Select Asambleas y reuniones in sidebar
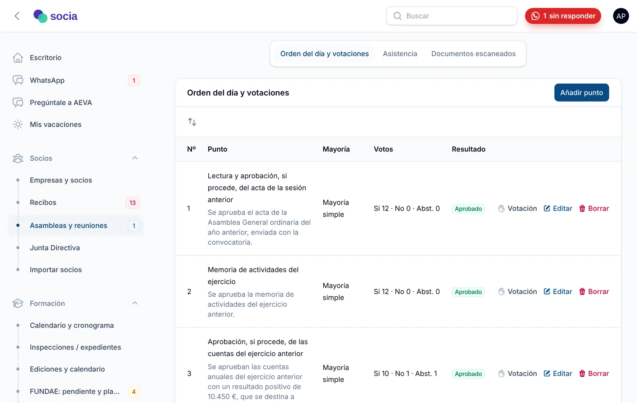 click(x=76, y=226)
